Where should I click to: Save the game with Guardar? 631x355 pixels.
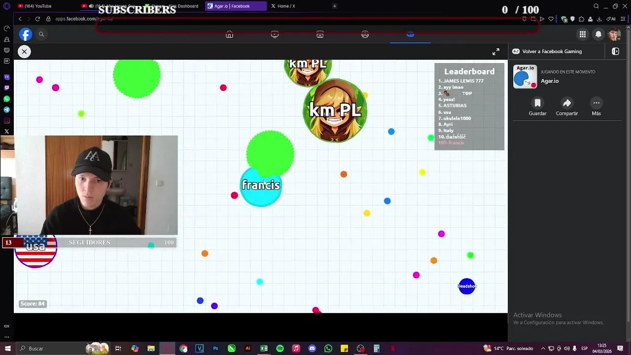(x=537, y=107)
